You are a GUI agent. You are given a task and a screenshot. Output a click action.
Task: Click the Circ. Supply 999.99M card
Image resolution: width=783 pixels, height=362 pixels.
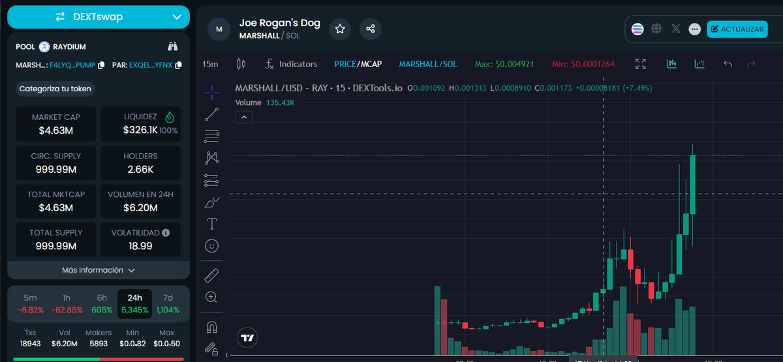pyautogui.click(x=56, y=163)
